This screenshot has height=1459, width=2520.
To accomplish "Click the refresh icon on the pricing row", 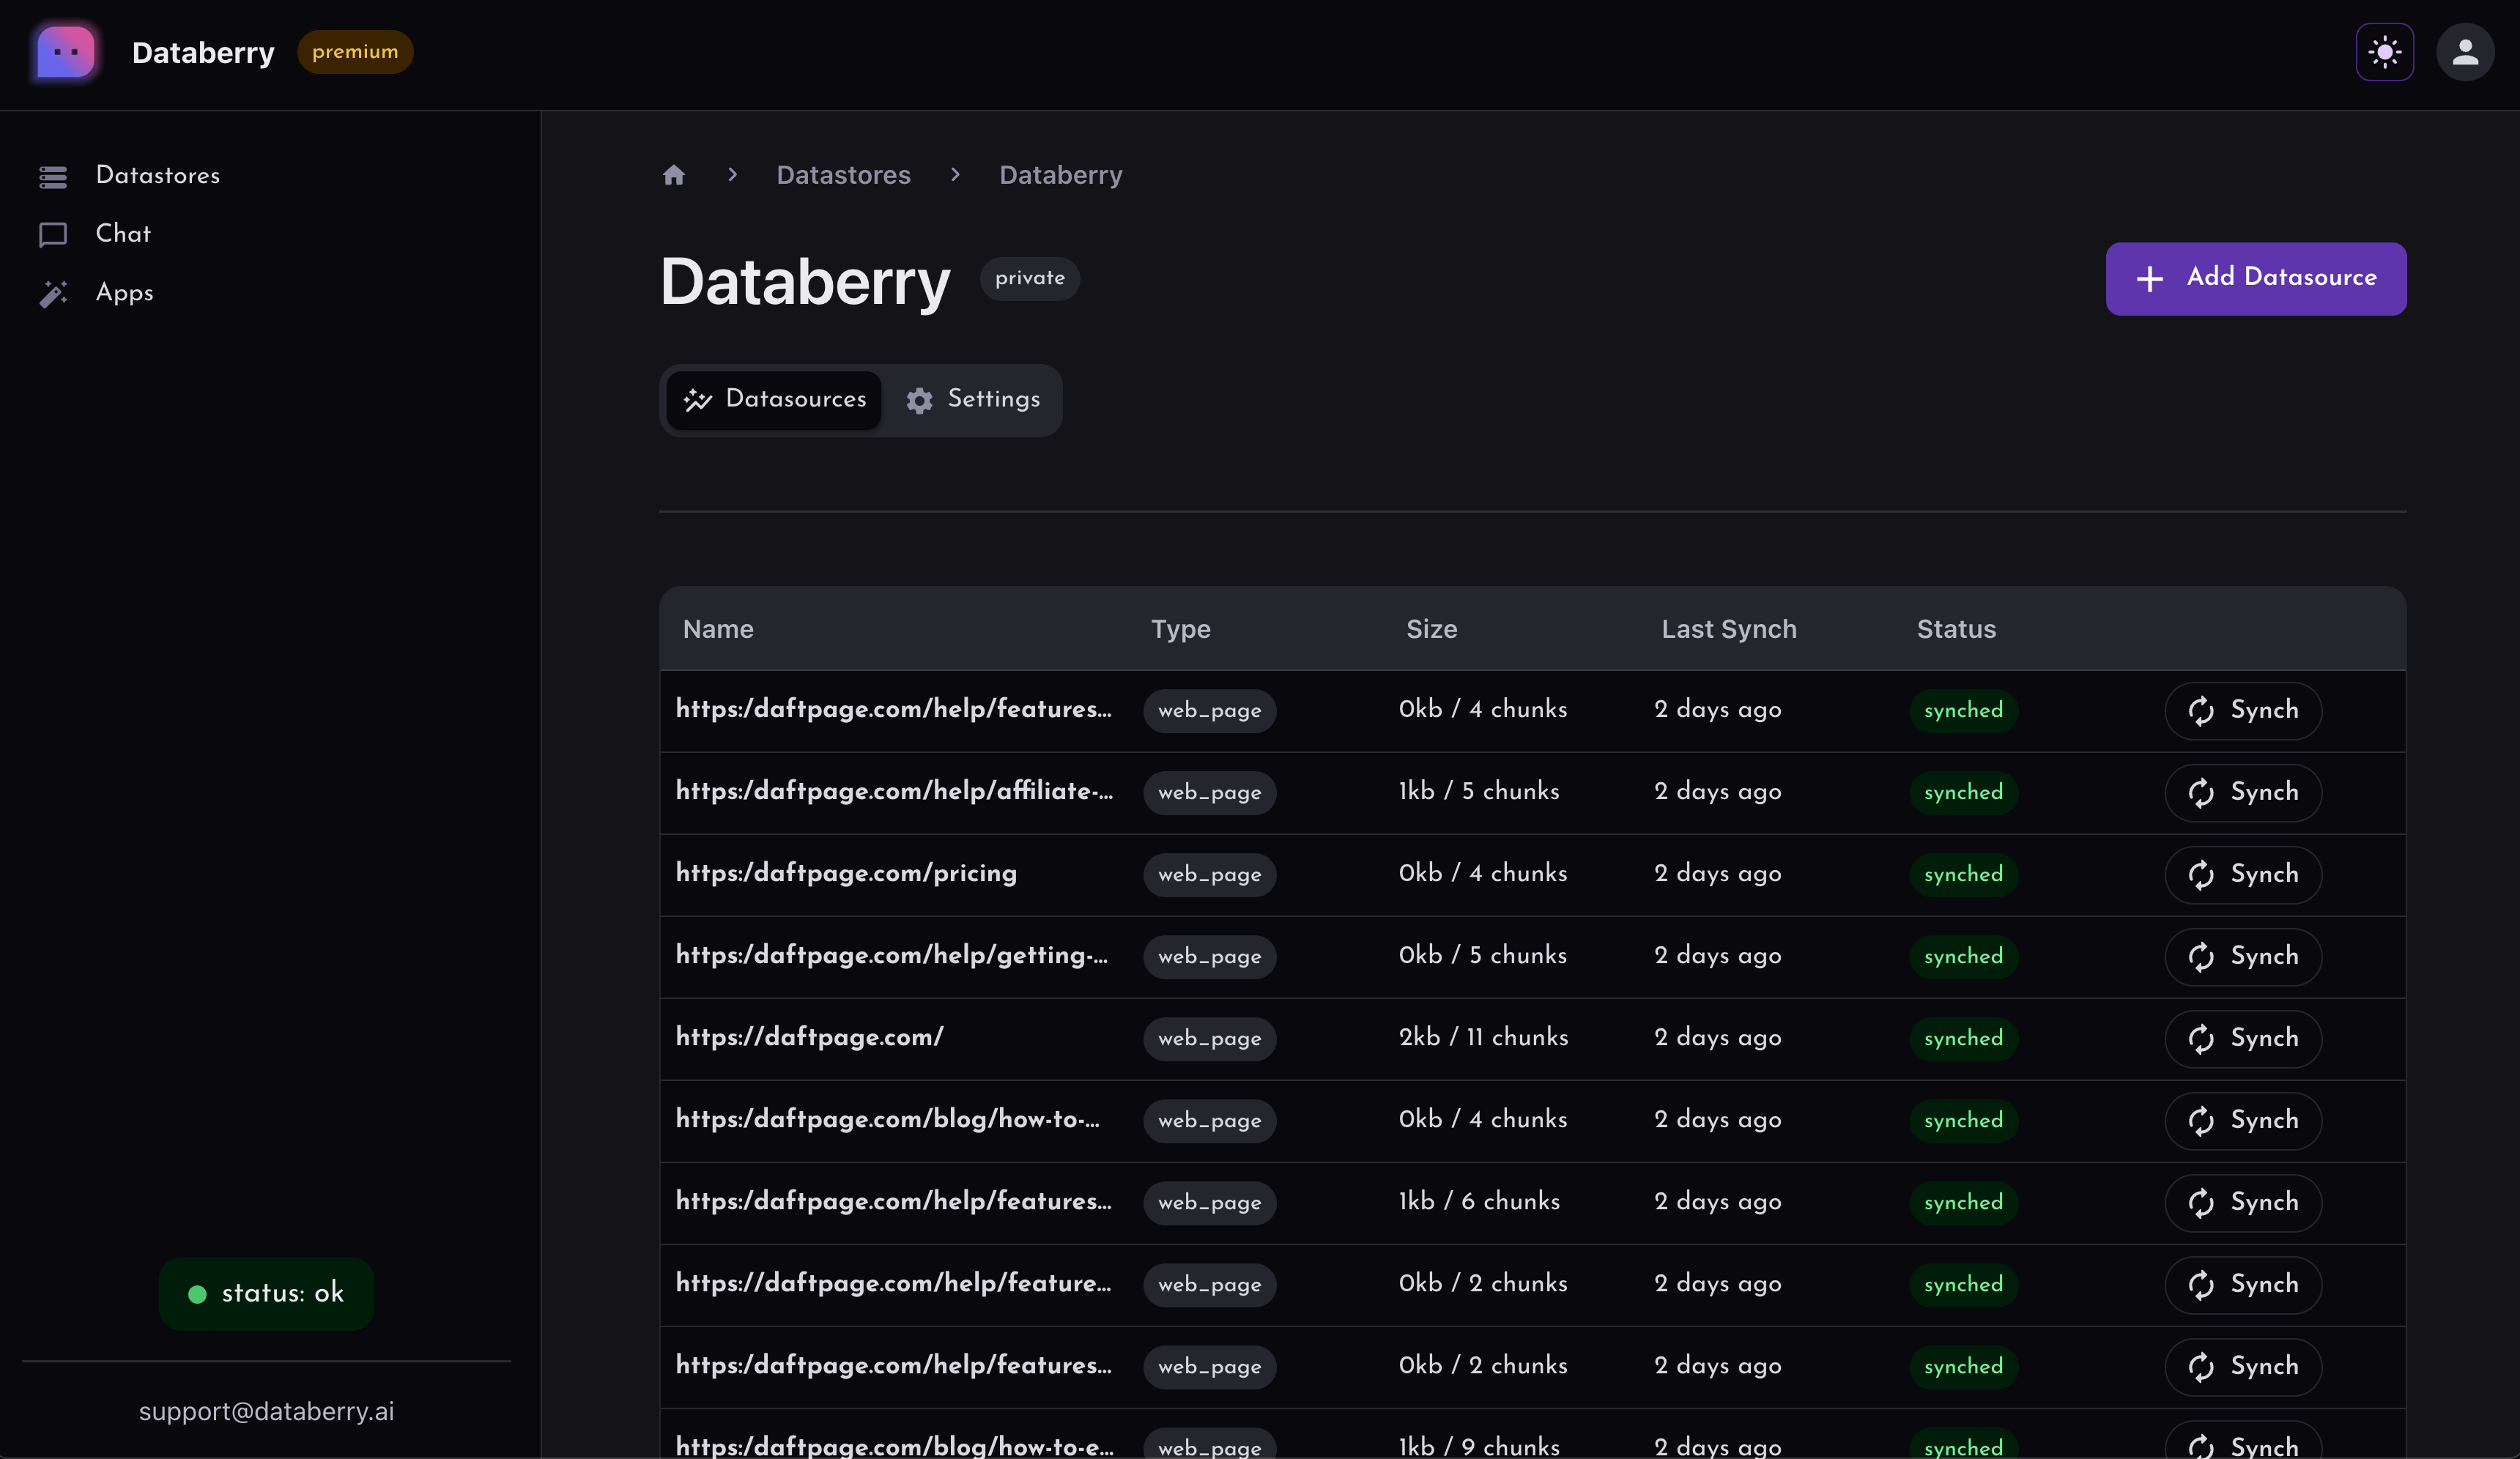I will (x=2201, y=874).
